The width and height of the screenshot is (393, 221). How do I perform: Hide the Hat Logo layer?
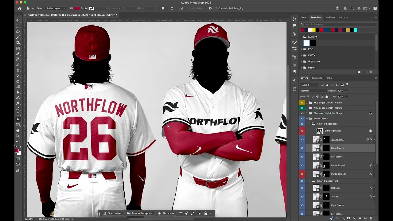tap(302, 188)
